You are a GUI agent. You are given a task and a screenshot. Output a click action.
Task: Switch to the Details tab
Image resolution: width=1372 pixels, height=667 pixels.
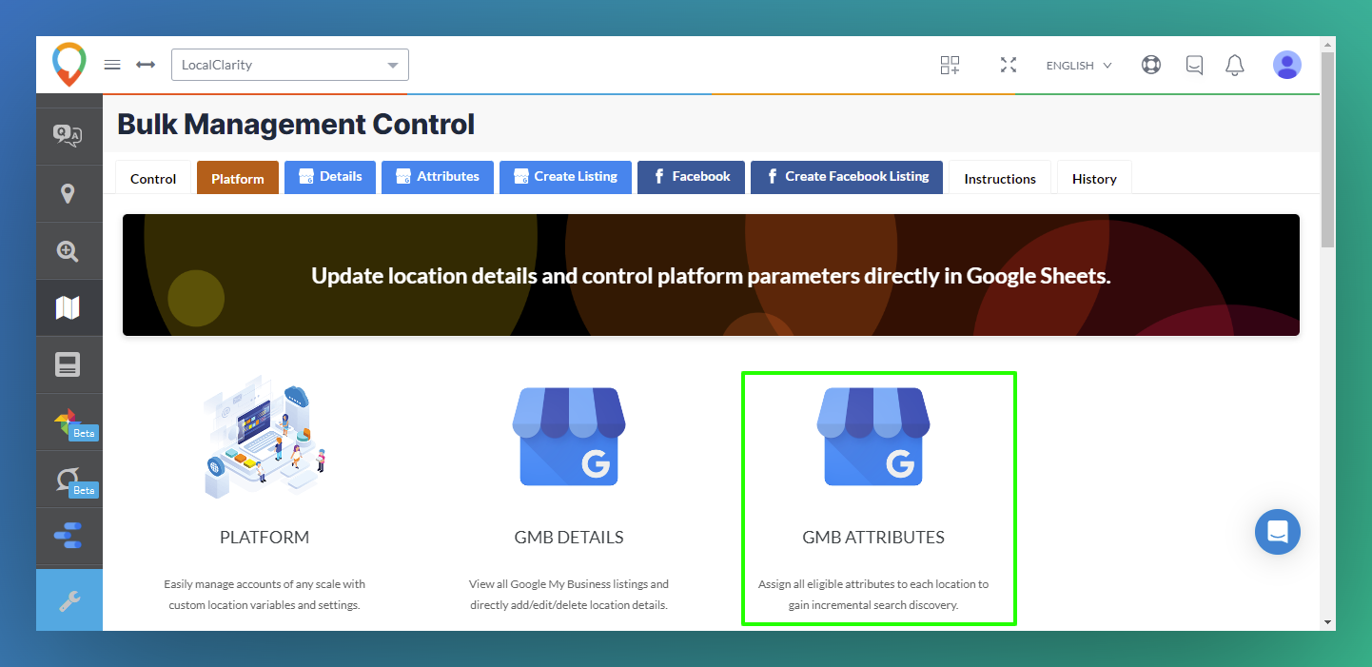(x=330, y=177)
